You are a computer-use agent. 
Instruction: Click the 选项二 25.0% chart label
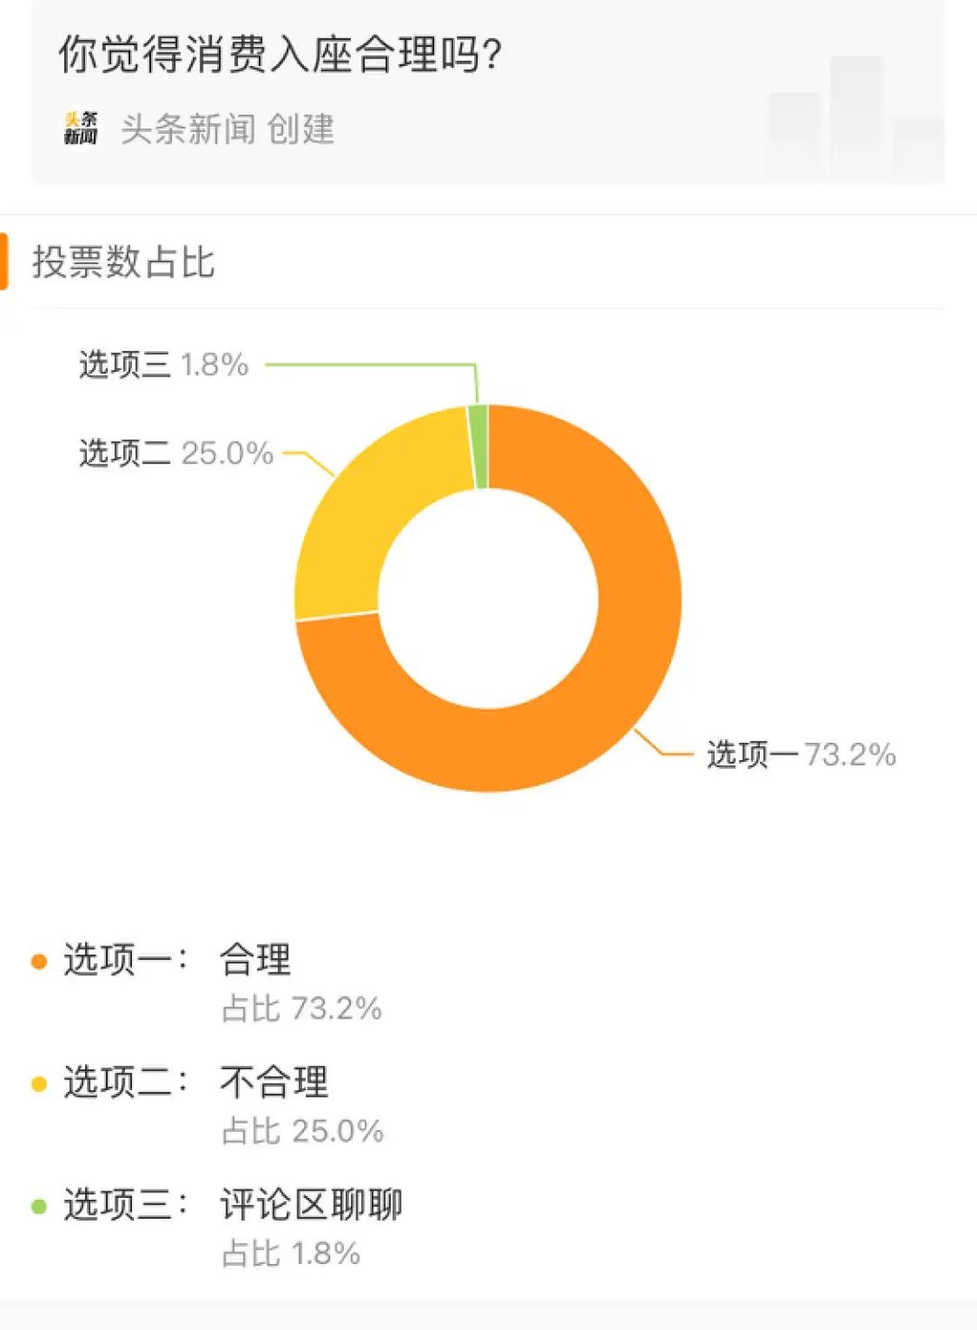pyautogui.click(x=175, y=452)
